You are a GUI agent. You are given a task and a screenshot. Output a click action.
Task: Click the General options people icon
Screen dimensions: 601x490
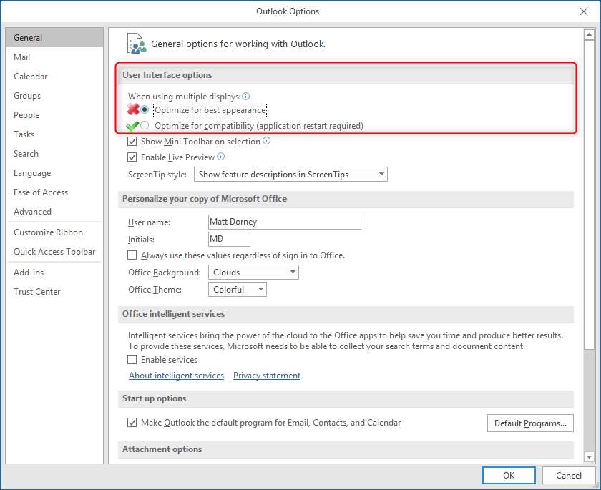pos(136,43)
